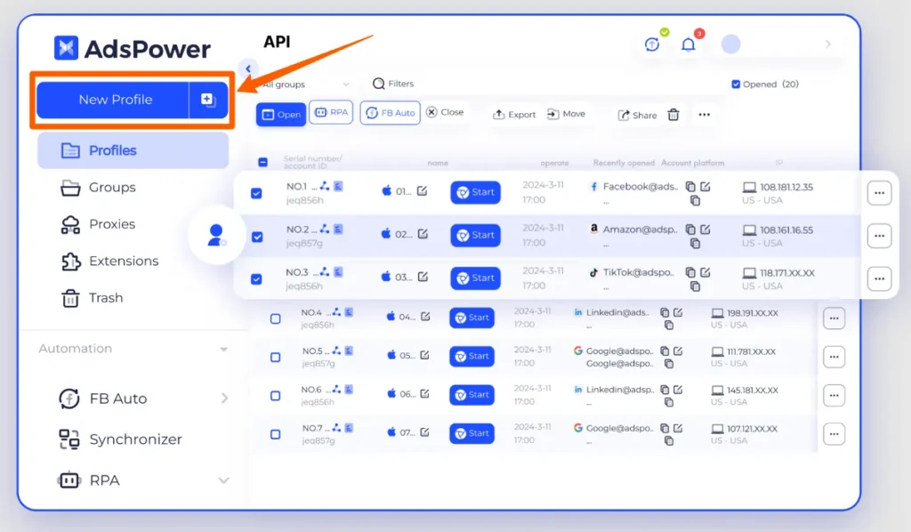The image size is (911, 532).
Task: Open batch-create icon beside New Profile
Action: click(208, 100)
